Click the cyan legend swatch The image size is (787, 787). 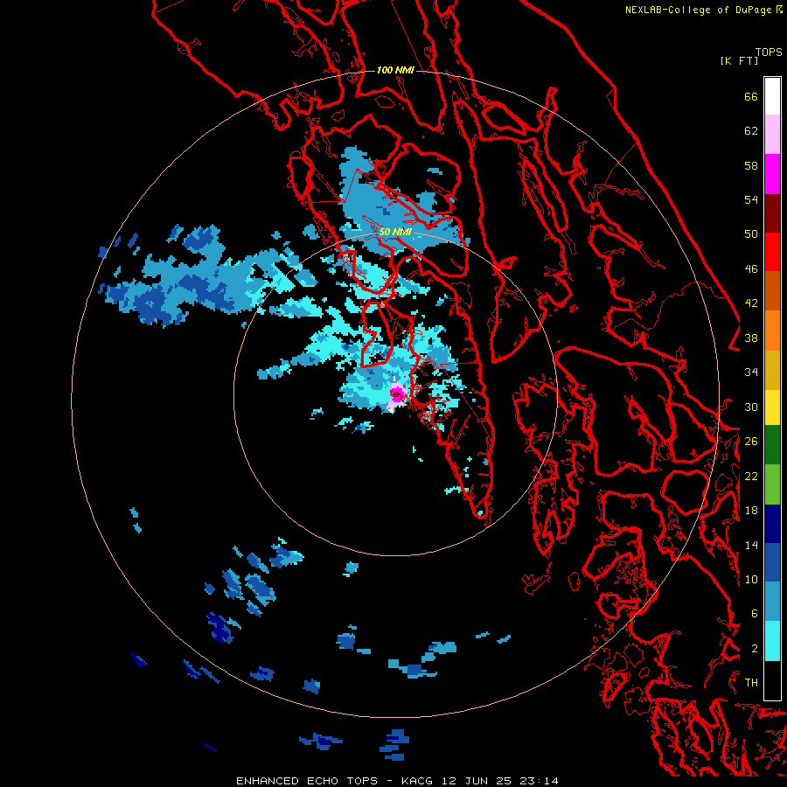(772, 641)
